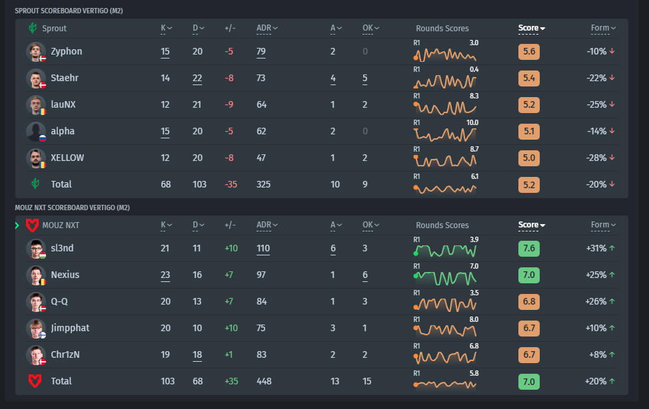The width and height of the screenshot is (649, 409).
Task: Click MOUZ logo in the Total row
Action: tap(35, 381)
